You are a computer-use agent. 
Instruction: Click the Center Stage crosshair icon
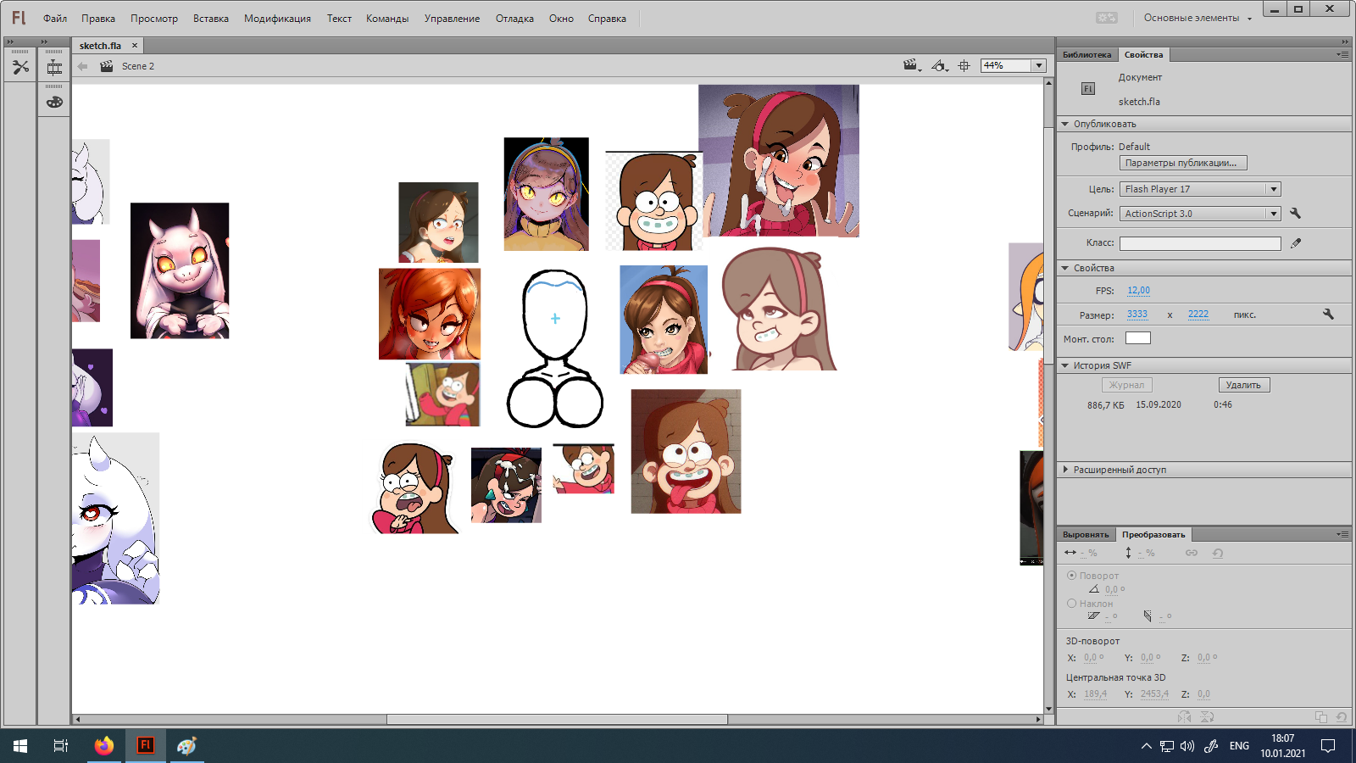964,65
